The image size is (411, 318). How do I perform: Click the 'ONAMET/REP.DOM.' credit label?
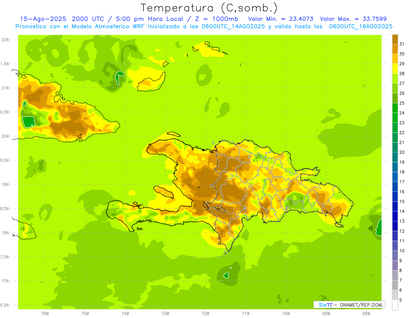click(x=361, y=305)
